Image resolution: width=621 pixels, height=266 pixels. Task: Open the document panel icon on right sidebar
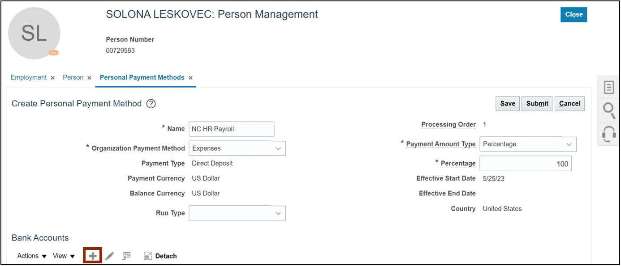608,87
